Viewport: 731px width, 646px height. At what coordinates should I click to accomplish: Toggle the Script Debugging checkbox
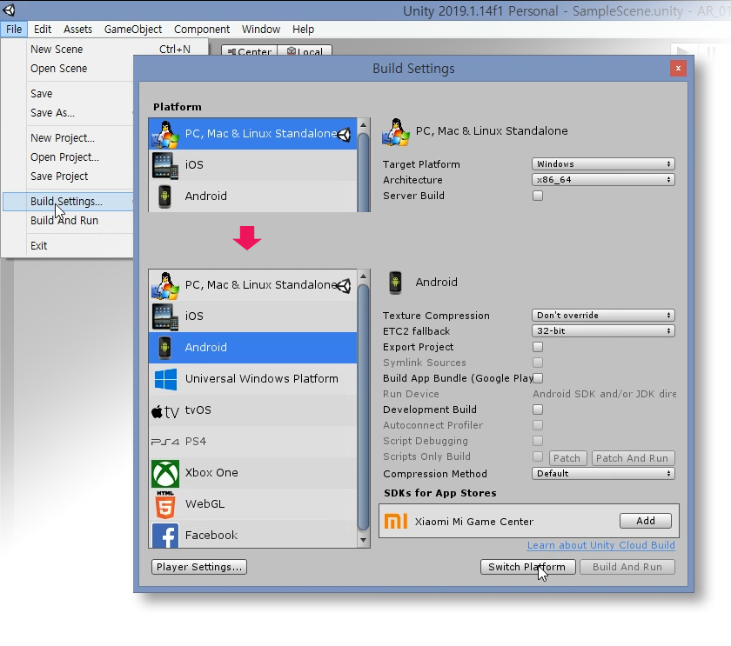coord(538,441)
